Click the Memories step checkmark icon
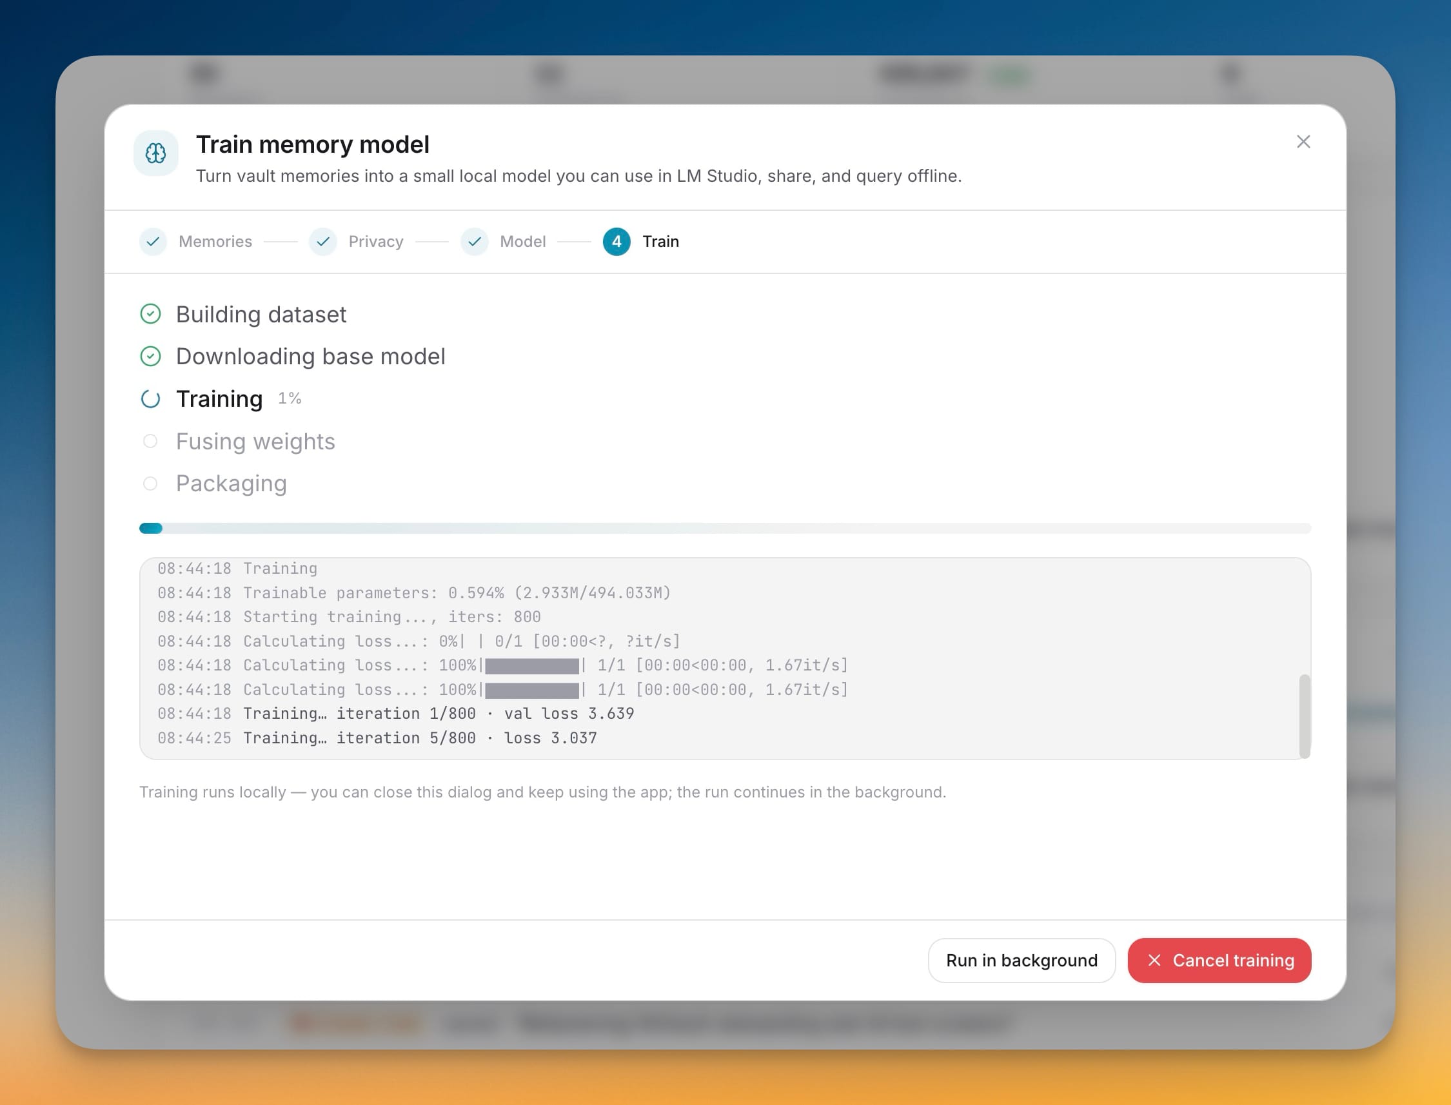Image resolution: width=1451 pixels, height=1105 pixels. point(153,241)
